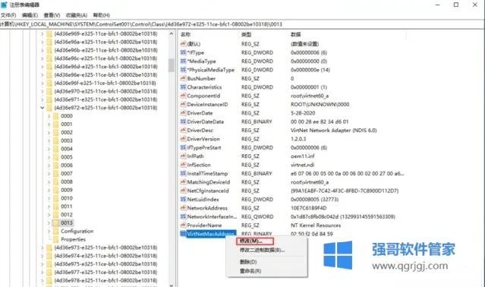Click the DeviceInstanceID string icon
The height and width of the screenshot is (287, 485).
click(x=183, y=105)
